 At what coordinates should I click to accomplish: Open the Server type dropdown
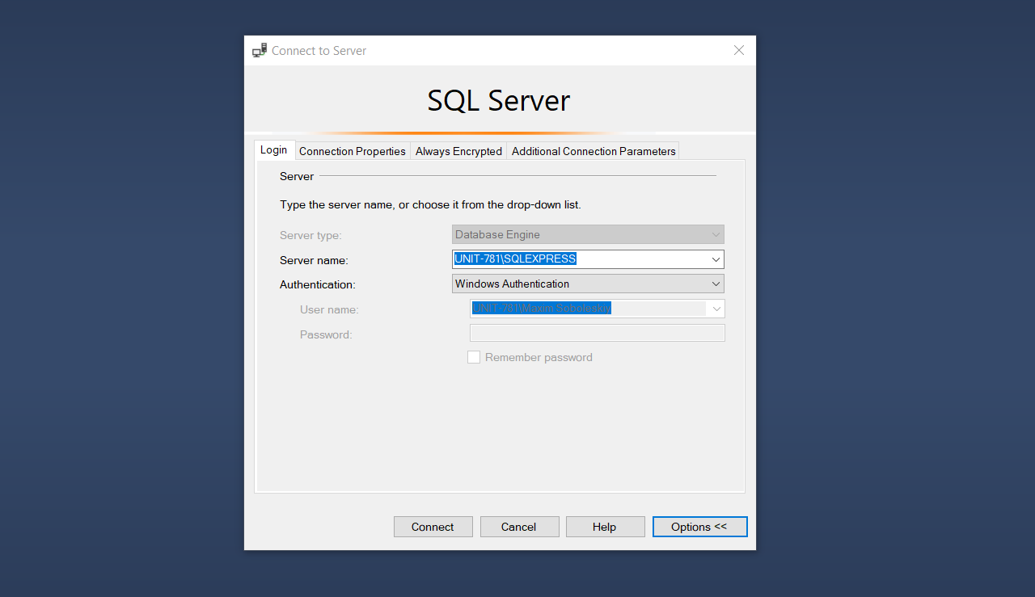coord(588,234)
